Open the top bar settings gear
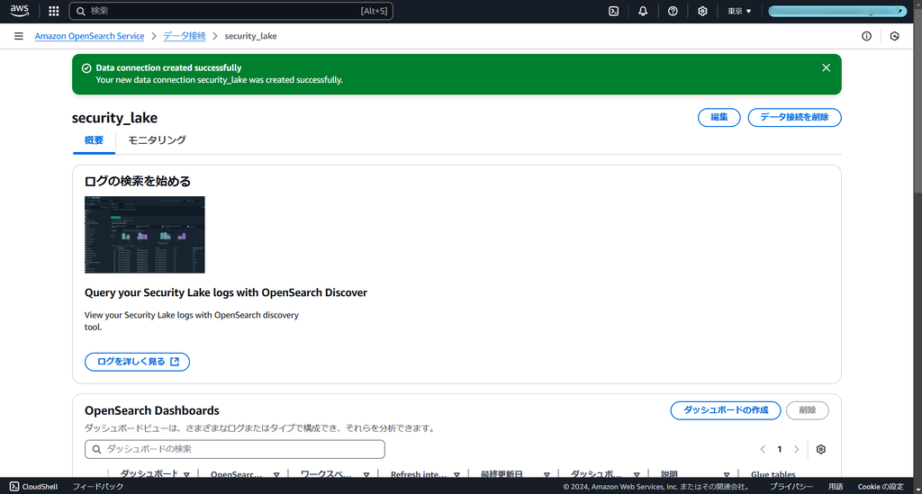 702,11
